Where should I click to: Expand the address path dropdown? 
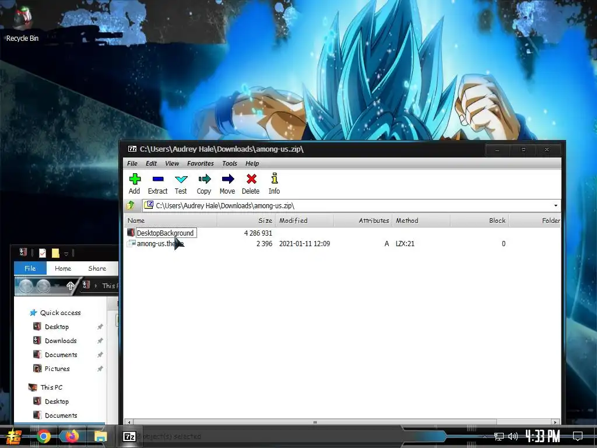[556, 206]
